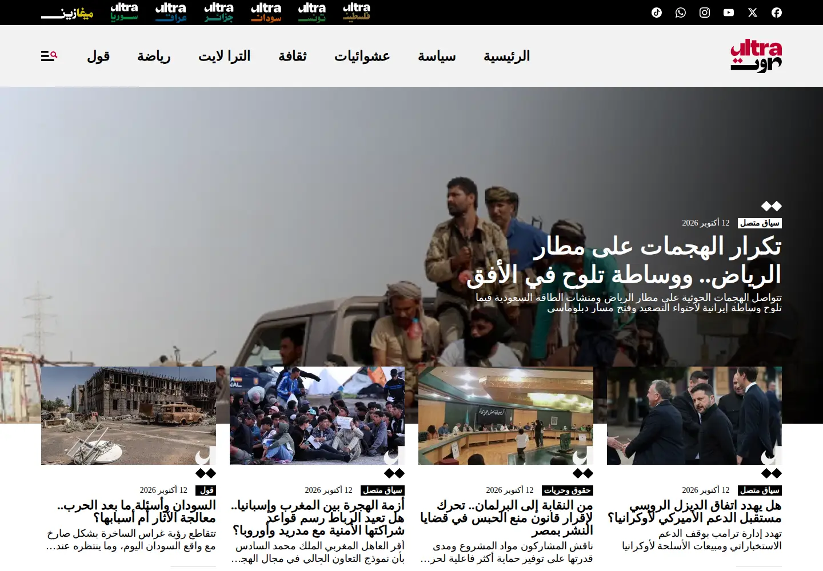Screen dimensions: 823x571
Task: Click the Ultra Sawt main logo
Action: (756, 56)
